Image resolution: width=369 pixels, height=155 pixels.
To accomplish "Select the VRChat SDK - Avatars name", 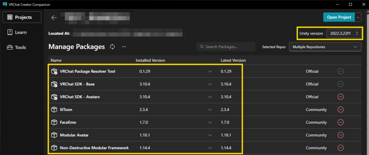I will 80,97.
